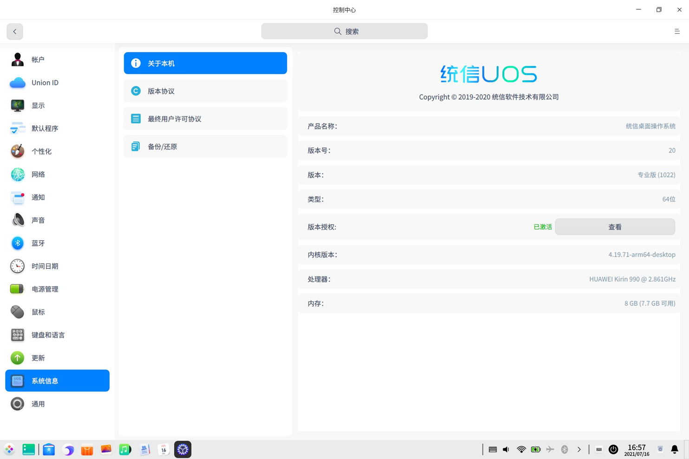This screenshot has width=689, height=459.
Task: Expand hidden tray icons arrow
Action: point(579,449)
